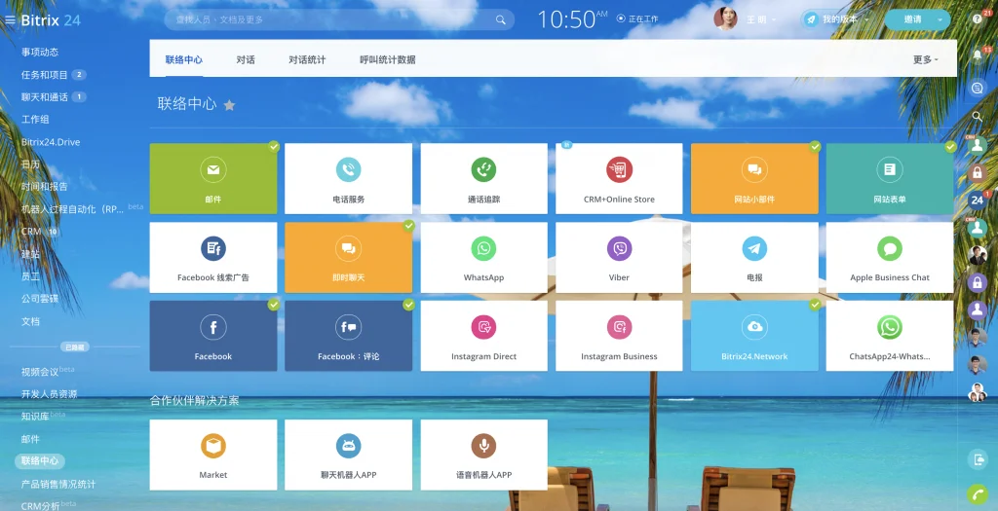Click the 我的版本 plan button
Image resolution: width=998 pixels, height=511 pixels.
pos(836,19)
